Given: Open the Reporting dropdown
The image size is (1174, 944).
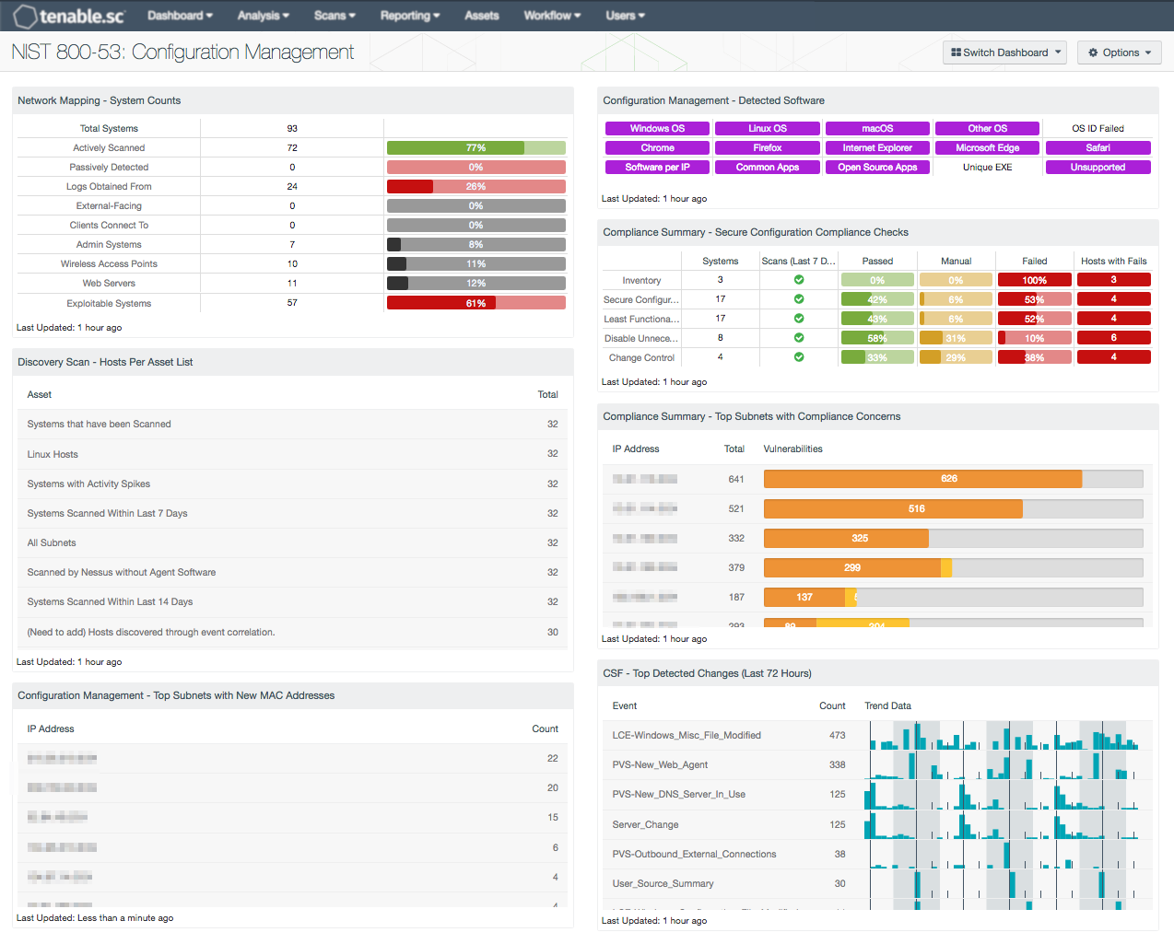Looking at the screenshot, I should pyautogui.click(x=410, y=16).
